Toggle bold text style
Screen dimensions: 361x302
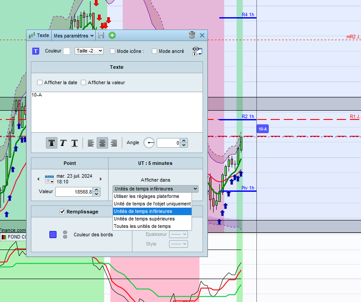52,143
